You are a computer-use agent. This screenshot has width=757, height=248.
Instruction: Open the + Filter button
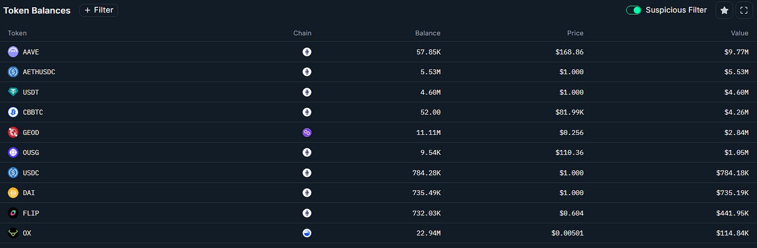99,10
